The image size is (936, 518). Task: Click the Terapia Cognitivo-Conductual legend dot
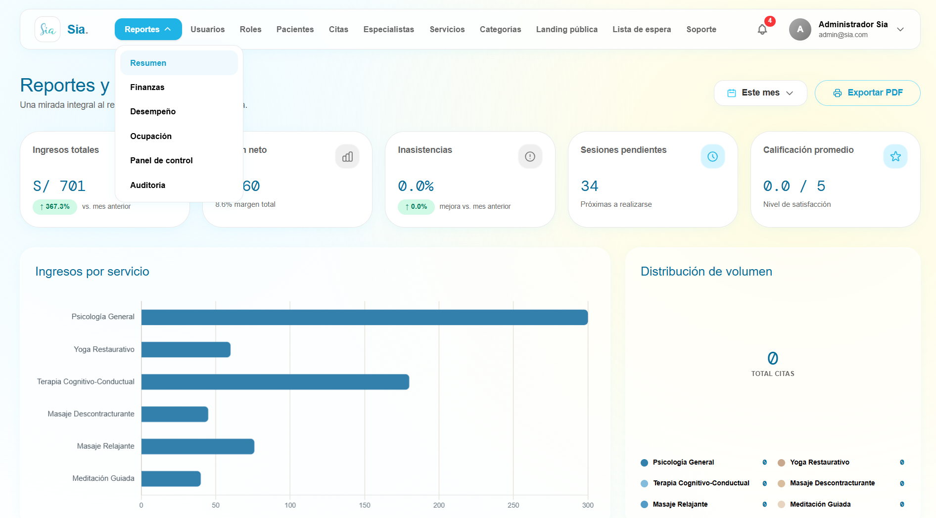[644, 483]
